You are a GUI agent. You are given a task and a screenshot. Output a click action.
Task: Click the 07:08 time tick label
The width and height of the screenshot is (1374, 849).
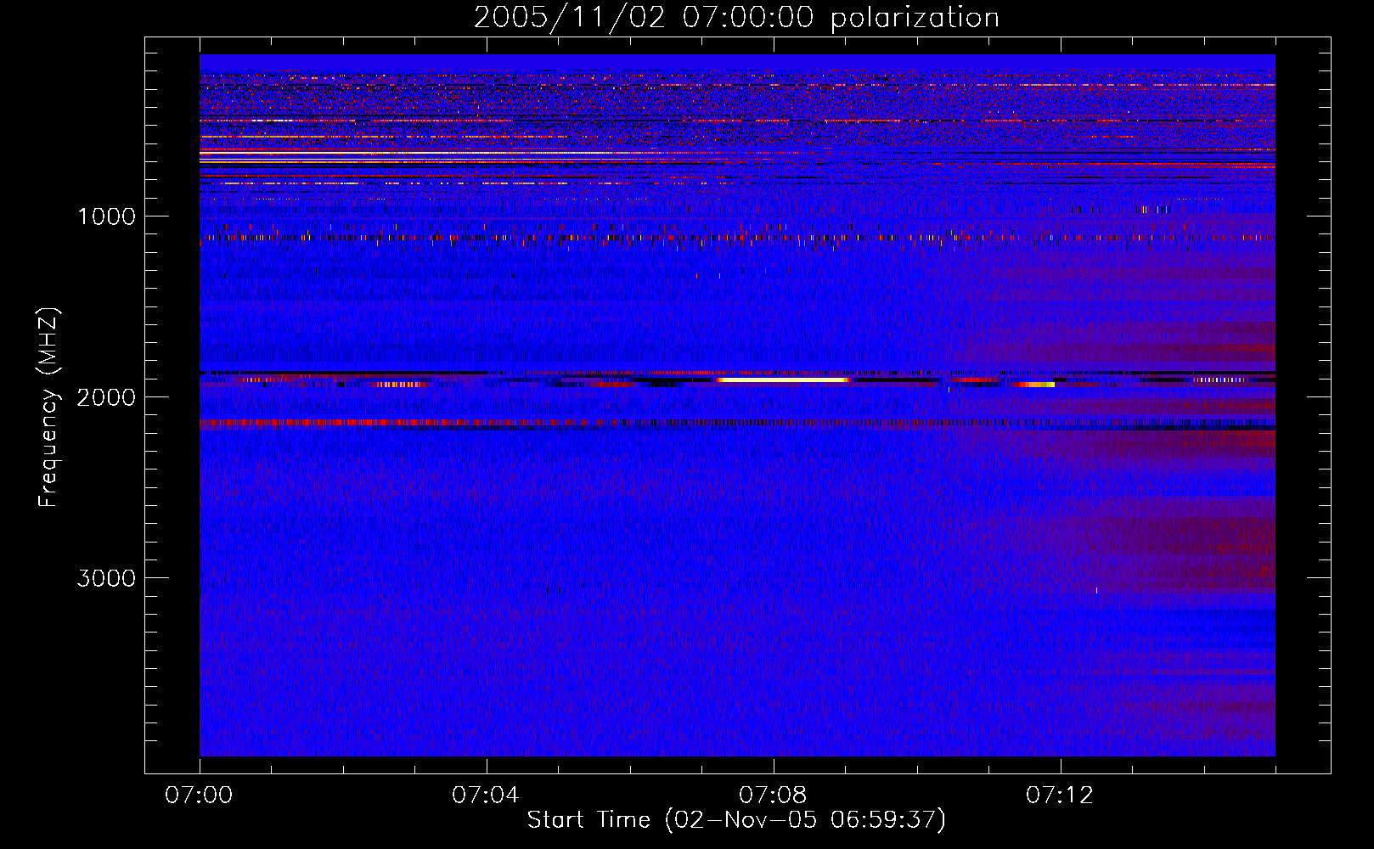[x=773, y=796]
